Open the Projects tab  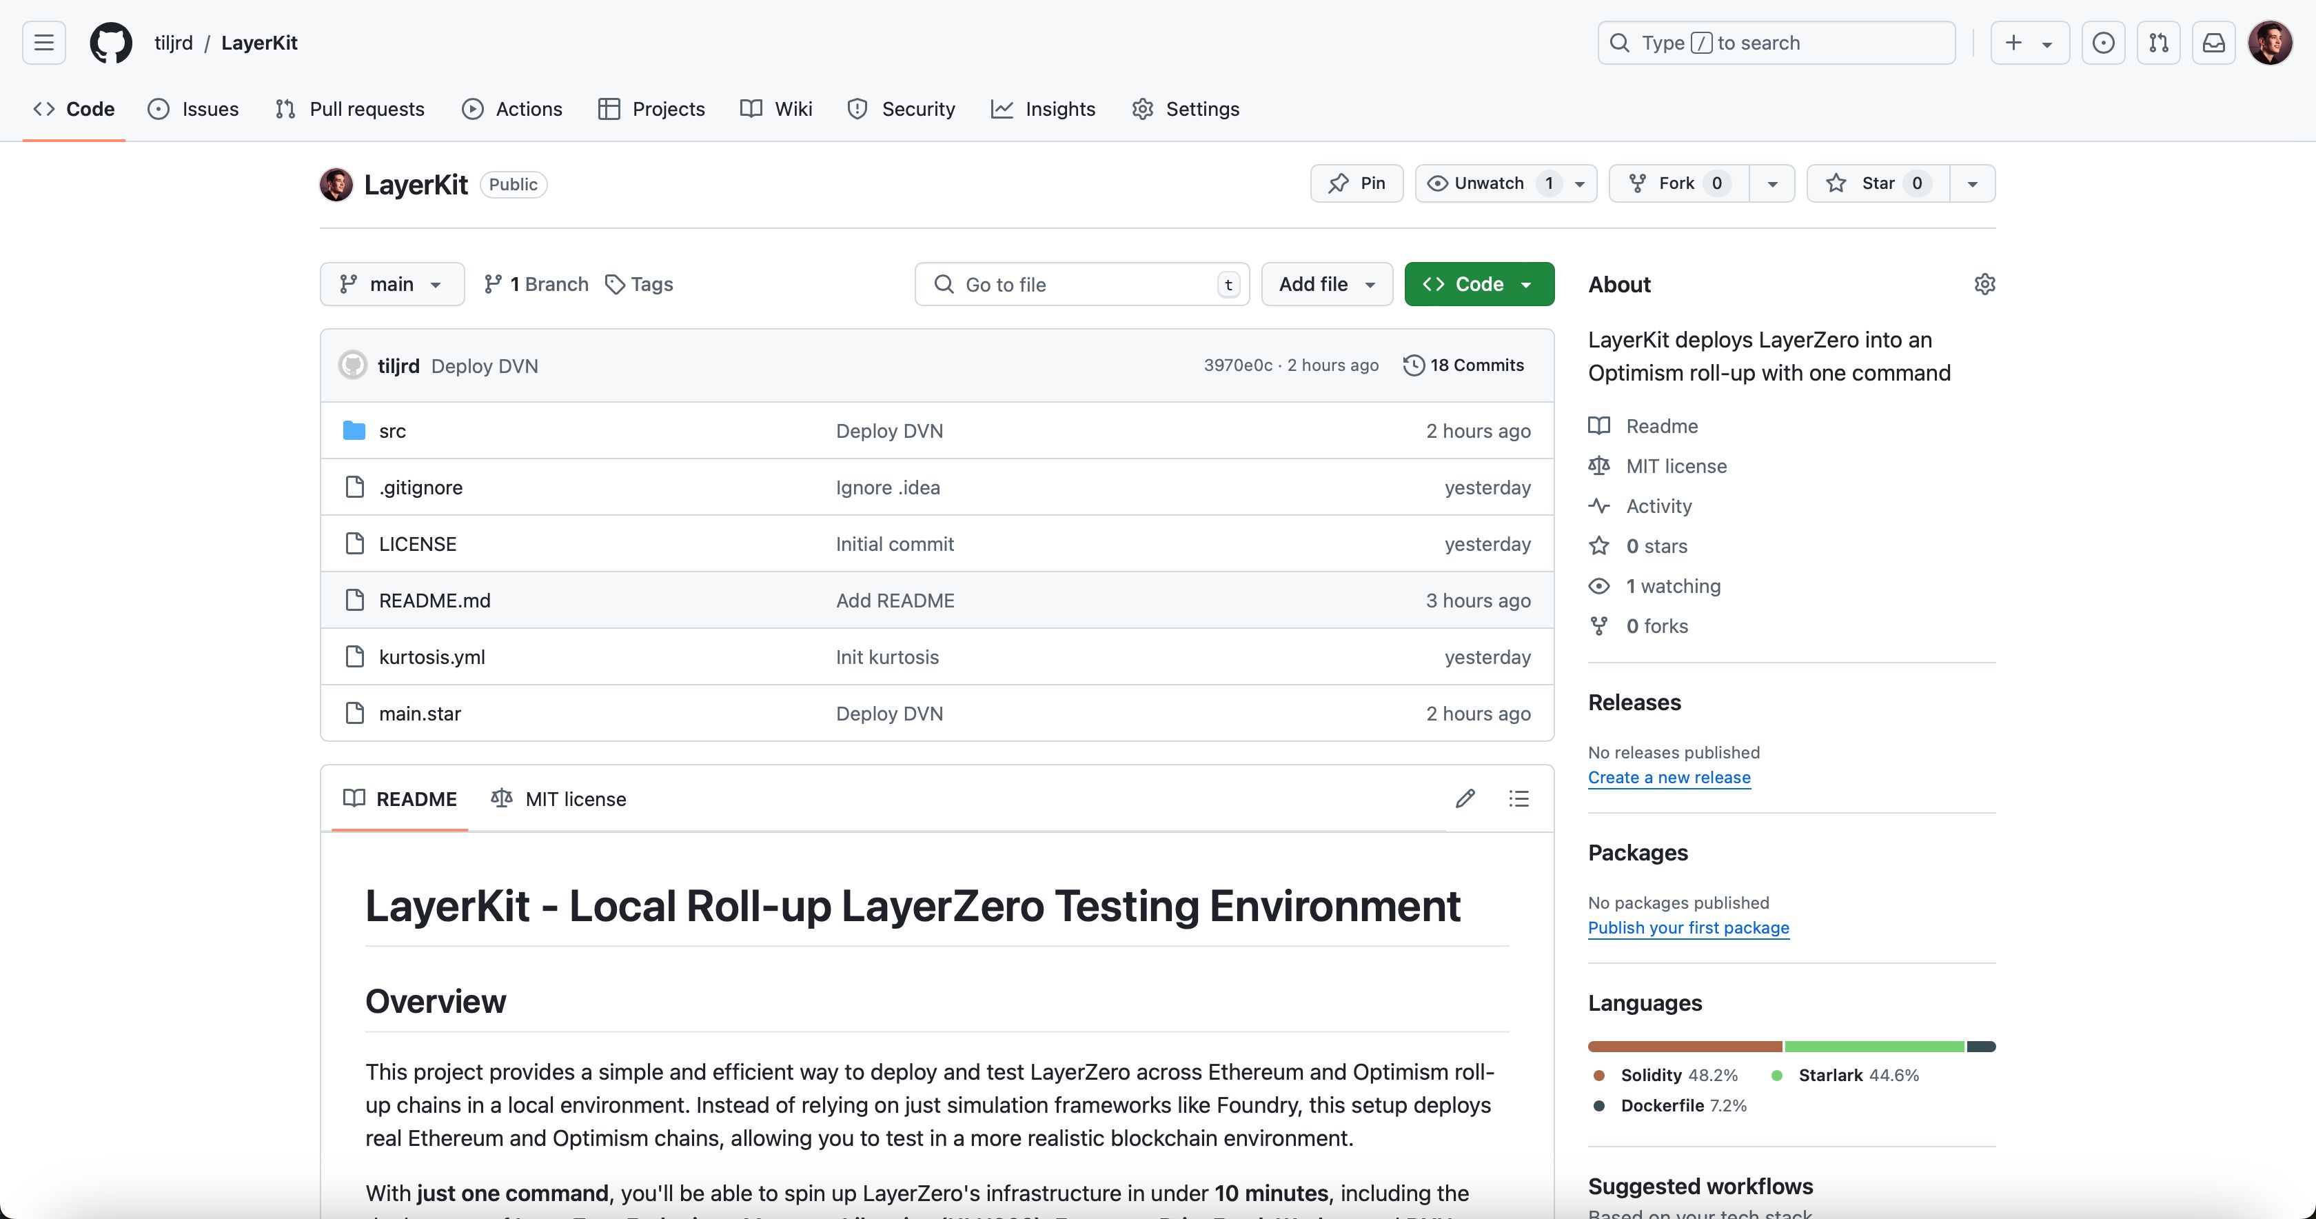tap(652, 109)
